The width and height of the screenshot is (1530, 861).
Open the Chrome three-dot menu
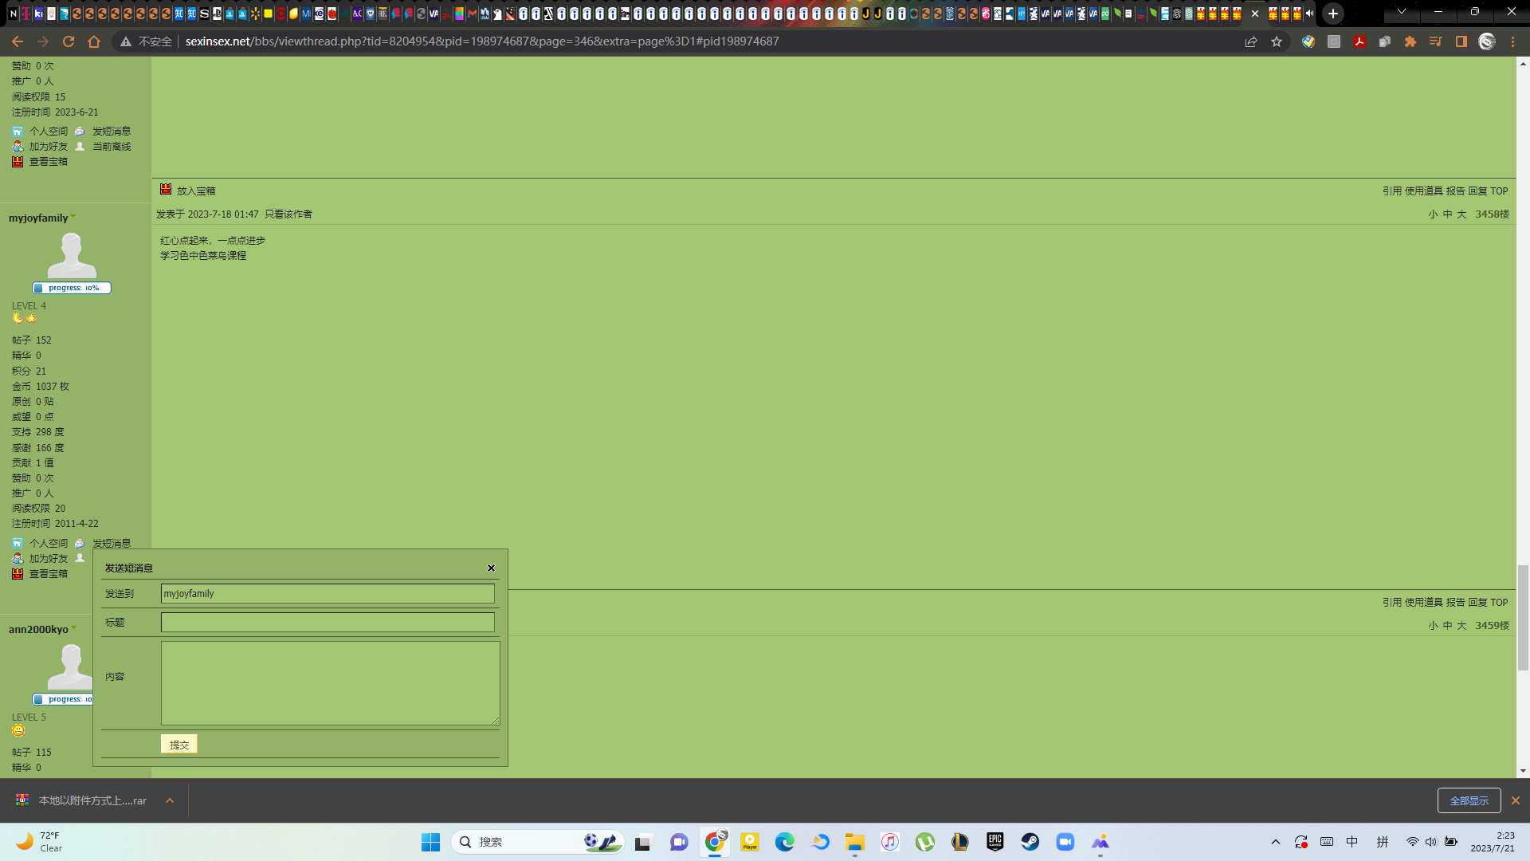pos(1512,41)
